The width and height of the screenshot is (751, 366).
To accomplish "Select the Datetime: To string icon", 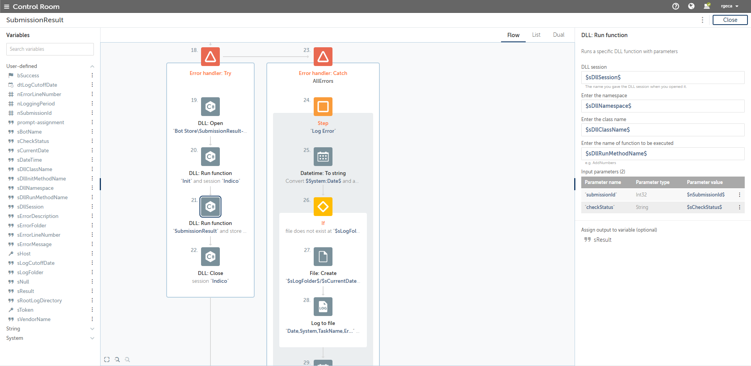I will pos(323,157).
